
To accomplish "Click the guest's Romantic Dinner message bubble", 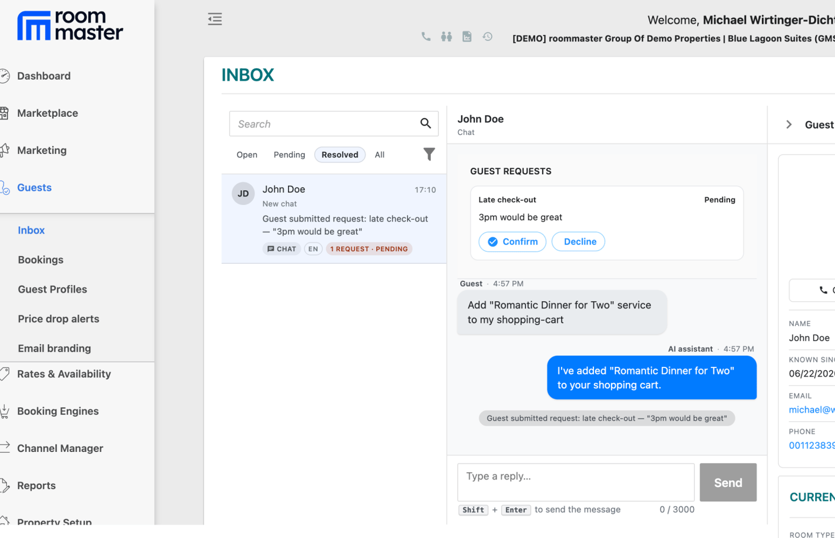I will pos(562,312).
